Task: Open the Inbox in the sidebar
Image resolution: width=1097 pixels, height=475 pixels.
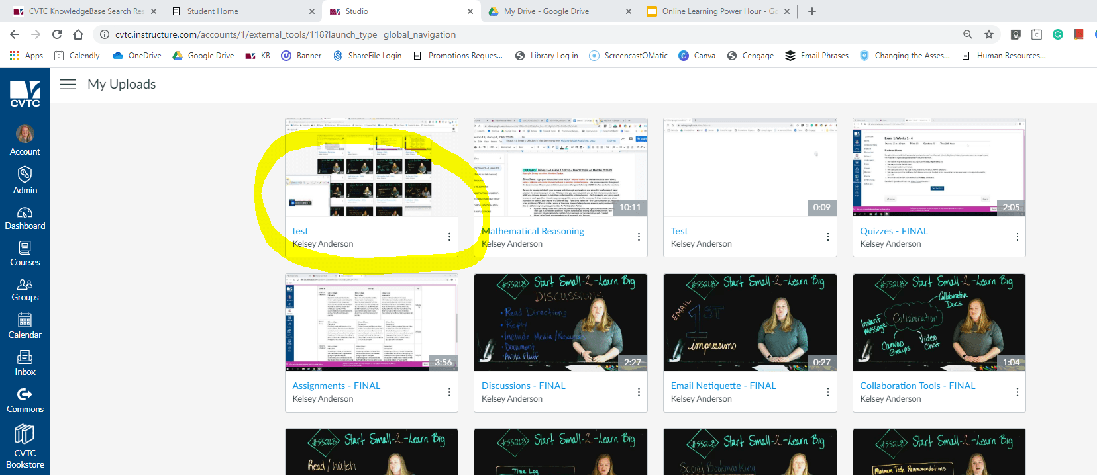Action: click(25, 363)
